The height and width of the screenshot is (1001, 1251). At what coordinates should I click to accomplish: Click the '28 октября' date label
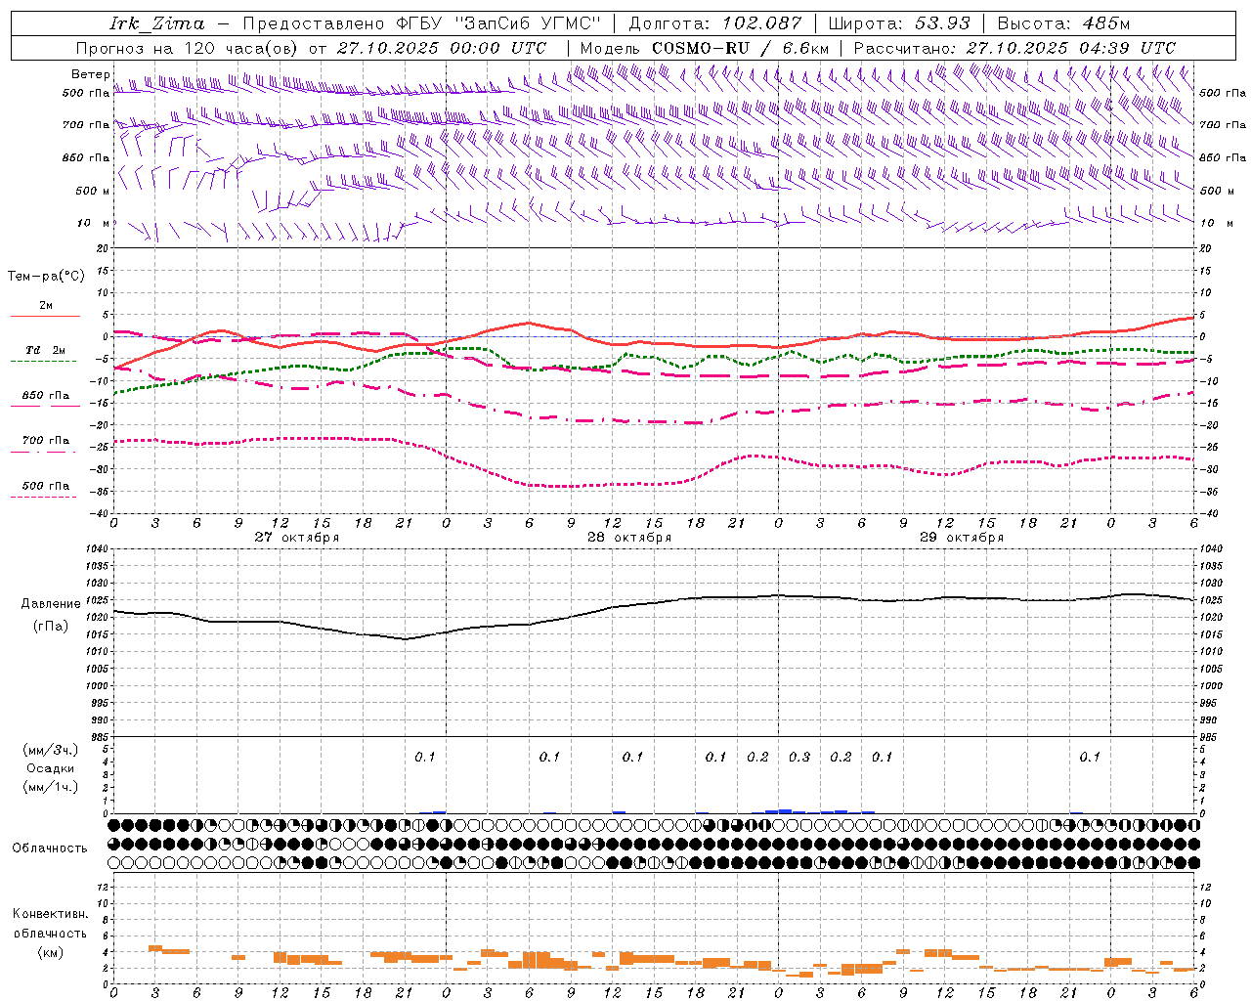[x=629, y=538]
